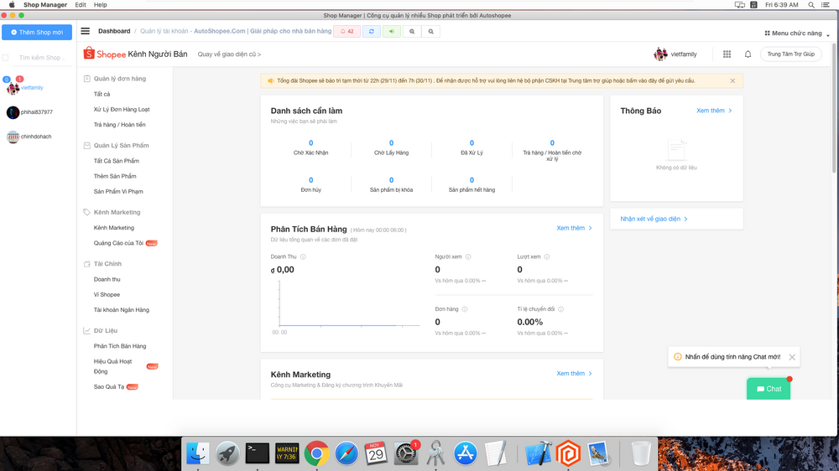
Task: Click the hamburger menu icon beside Dashboard
Action: tap(86, 32)
